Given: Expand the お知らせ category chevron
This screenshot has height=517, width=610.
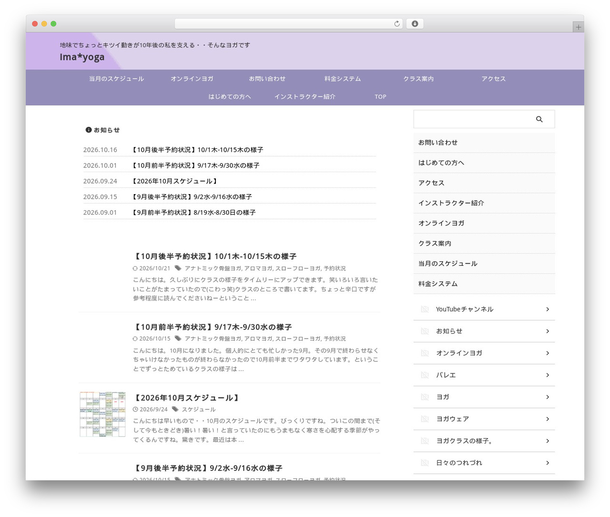Looking at the screenshot, I should pos(548,331).
